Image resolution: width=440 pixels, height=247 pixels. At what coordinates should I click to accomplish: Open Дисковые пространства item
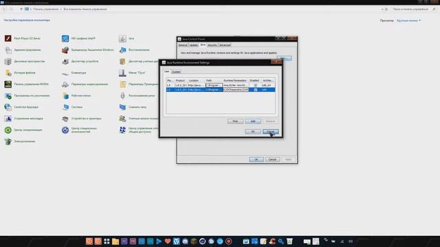pyautogui.click(x=25, y=61)
